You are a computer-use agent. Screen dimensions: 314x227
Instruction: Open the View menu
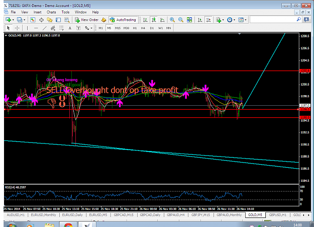(25, 12)
